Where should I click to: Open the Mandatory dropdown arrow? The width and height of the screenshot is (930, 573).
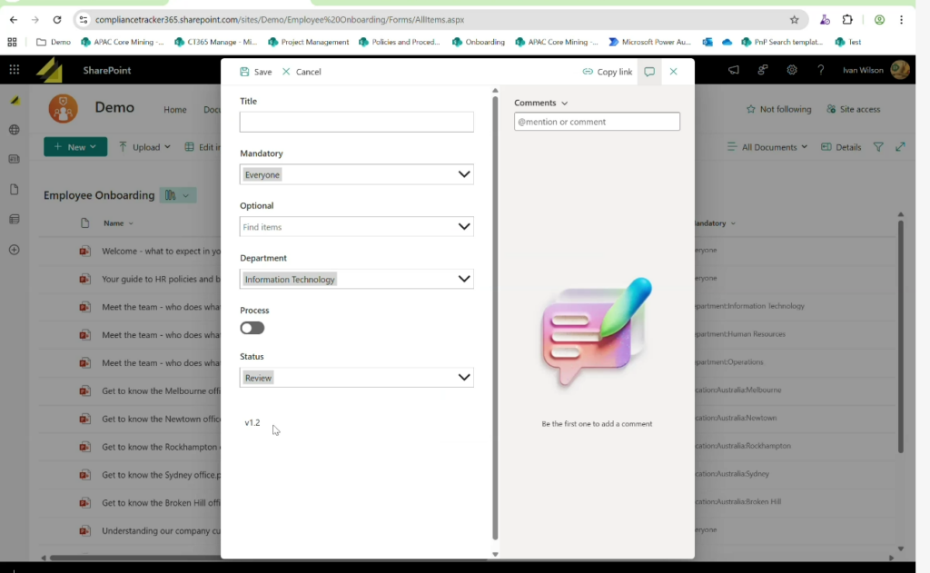(464, 174)
